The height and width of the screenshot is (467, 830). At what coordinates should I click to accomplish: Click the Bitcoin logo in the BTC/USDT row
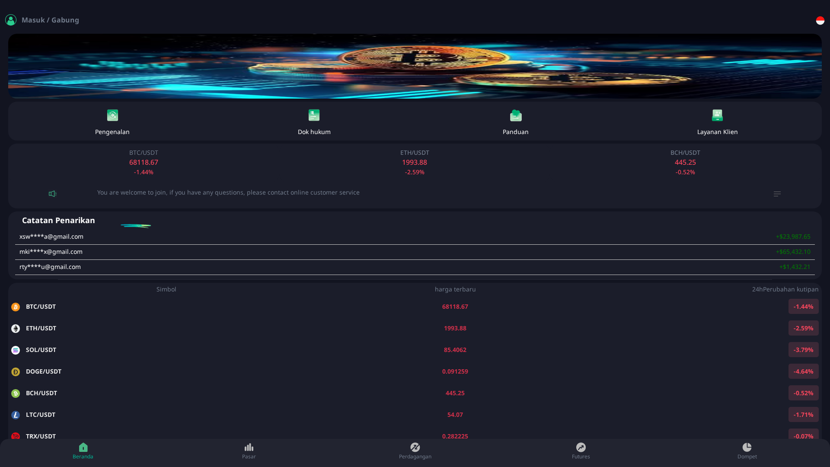16,307
